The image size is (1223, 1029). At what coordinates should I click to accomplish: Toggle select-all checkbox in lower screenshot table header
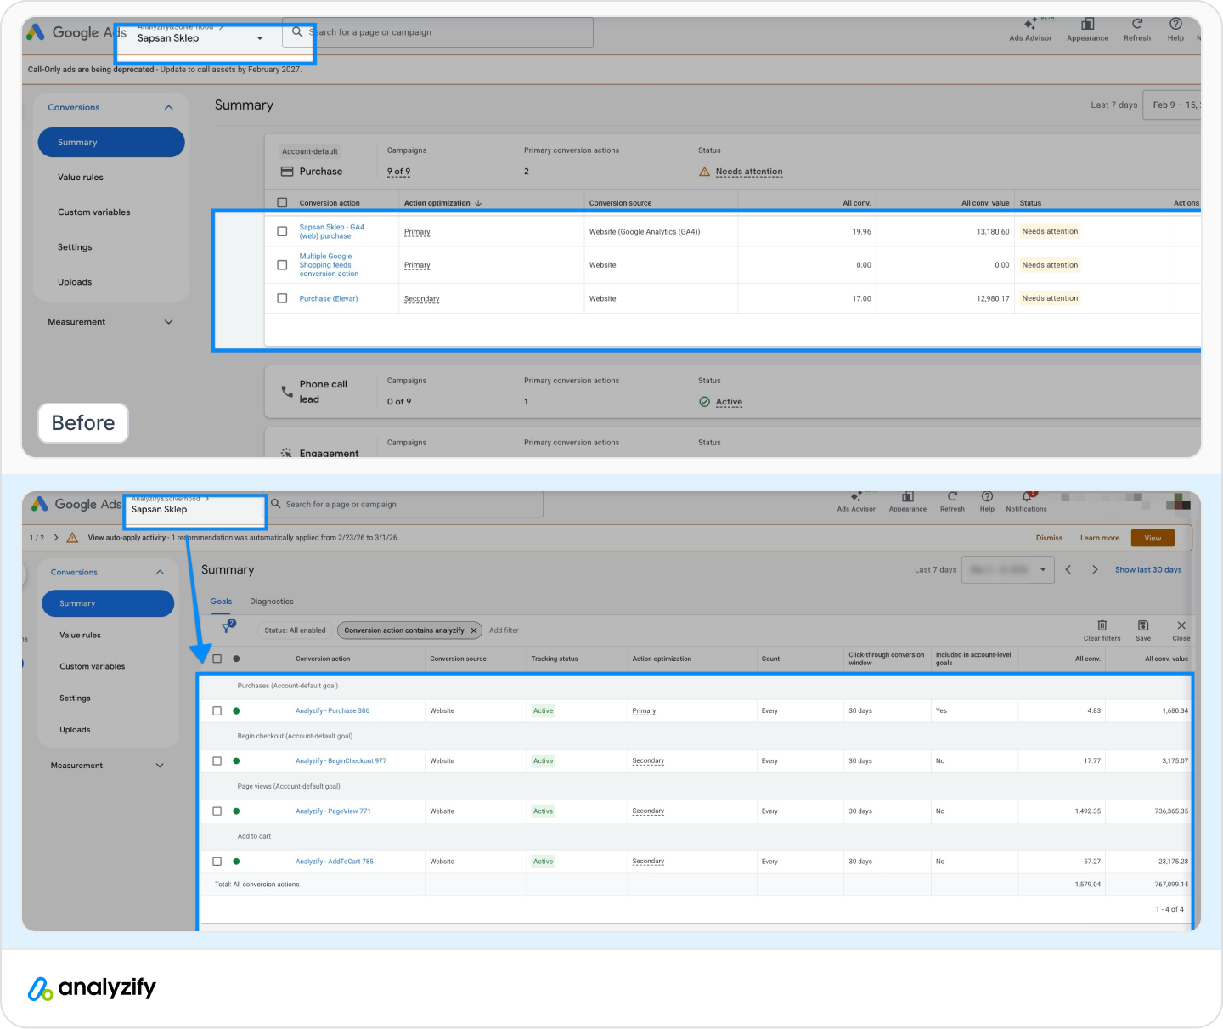pos(217,659)
